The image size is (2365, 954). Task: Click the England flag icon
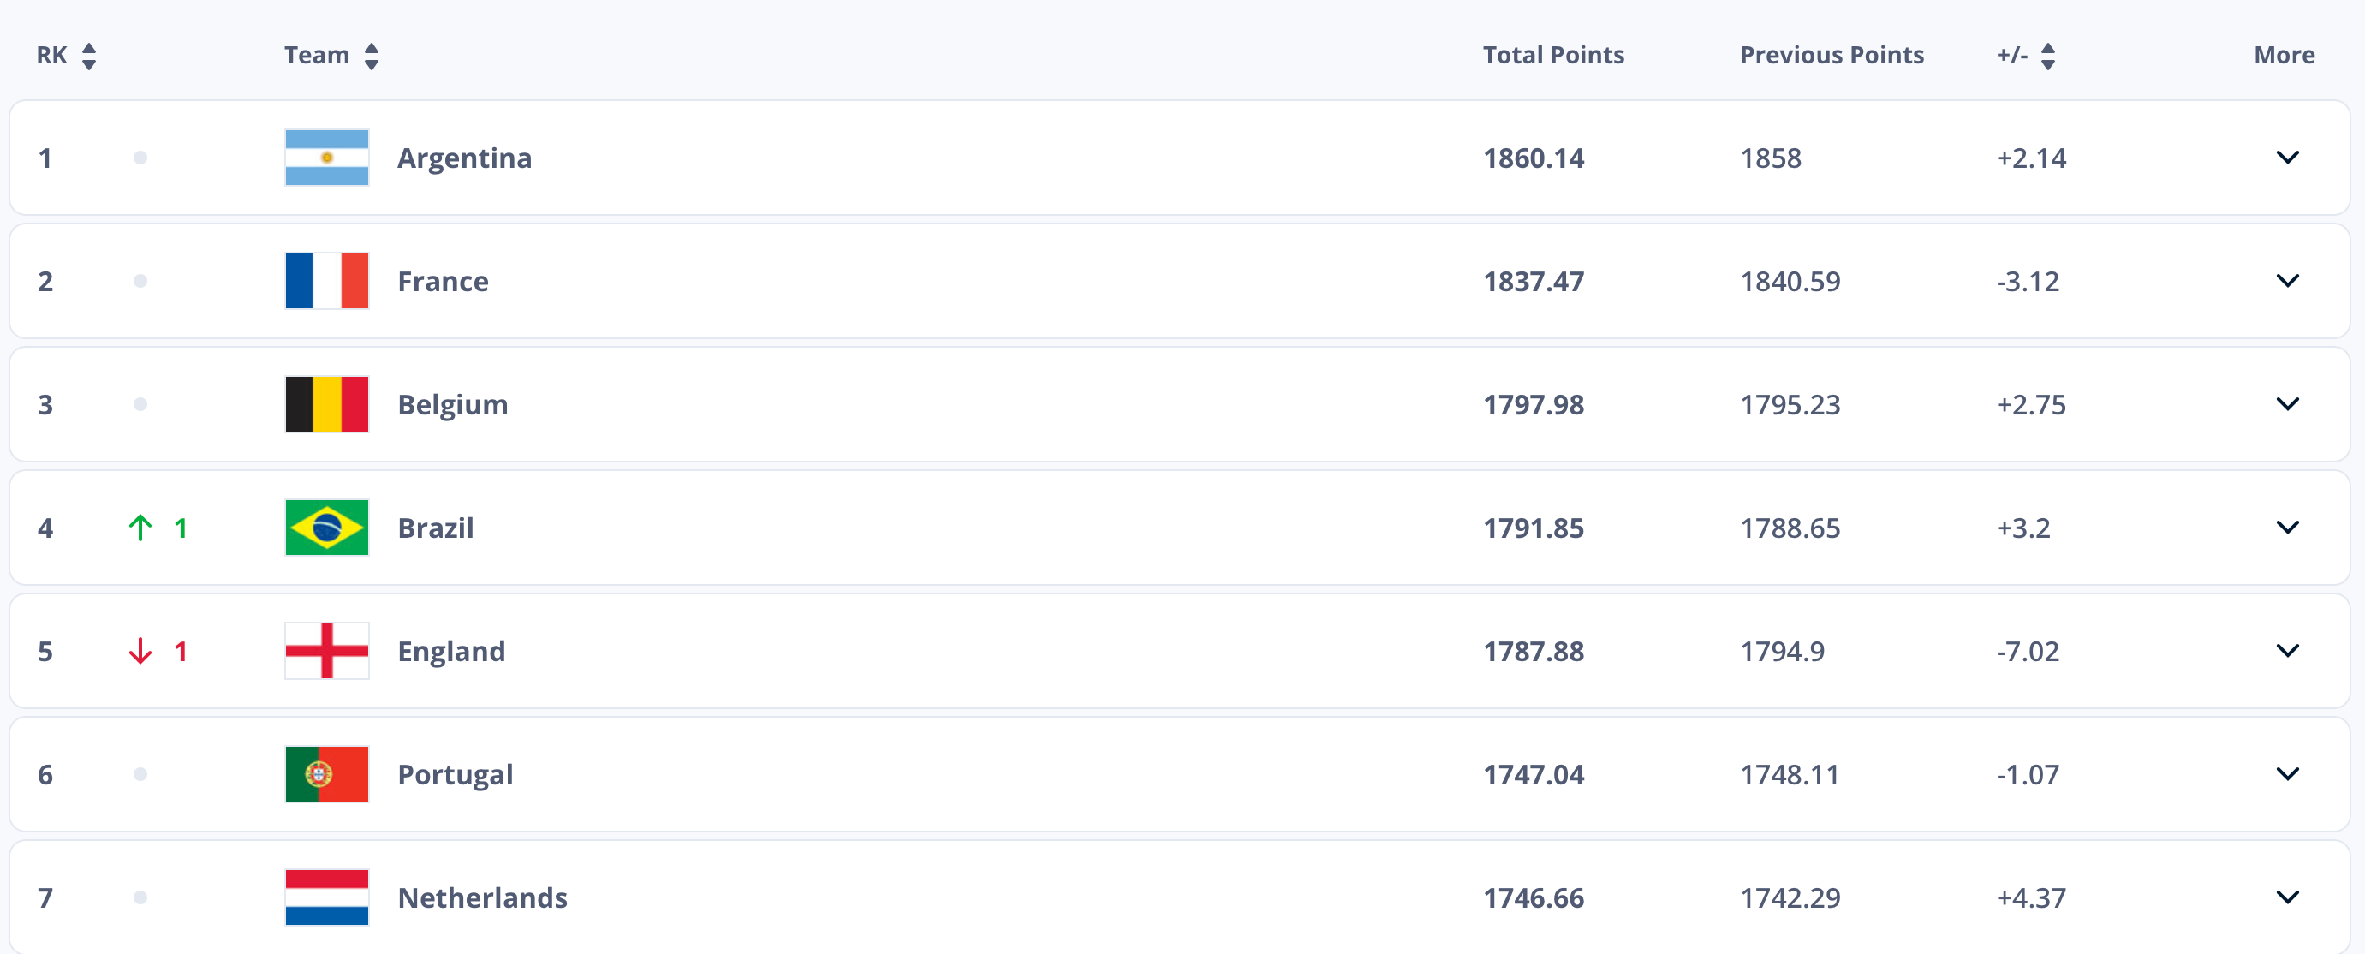(327, 651)
